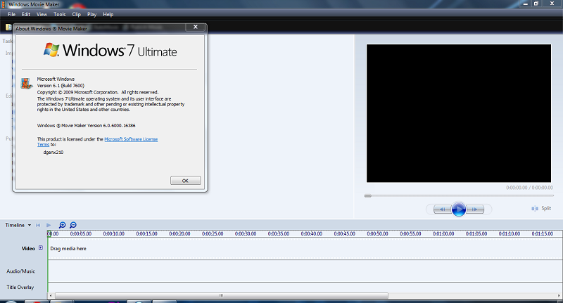The height and width of the screenshot is (303, 563).
Task: Click the Windows Start orb
Action: tap(10, 302)
